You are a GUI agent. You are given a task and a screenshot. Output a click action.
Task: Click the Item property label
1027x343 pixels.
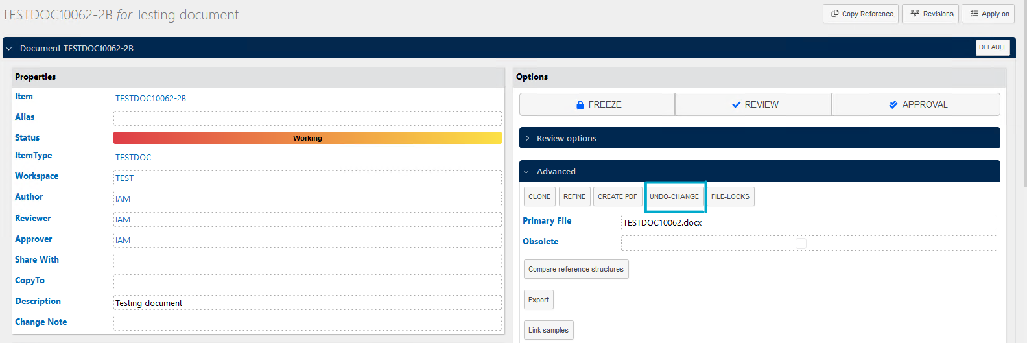tap(24, 96)
